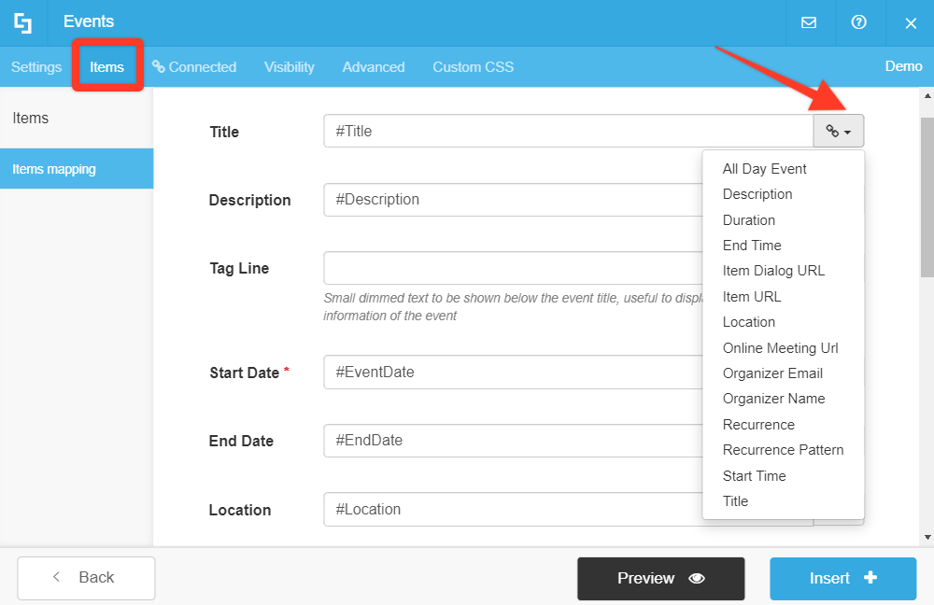Close the Events dialog with X
The width and height of the screenshot is (934, 605).
coord(910,23)
